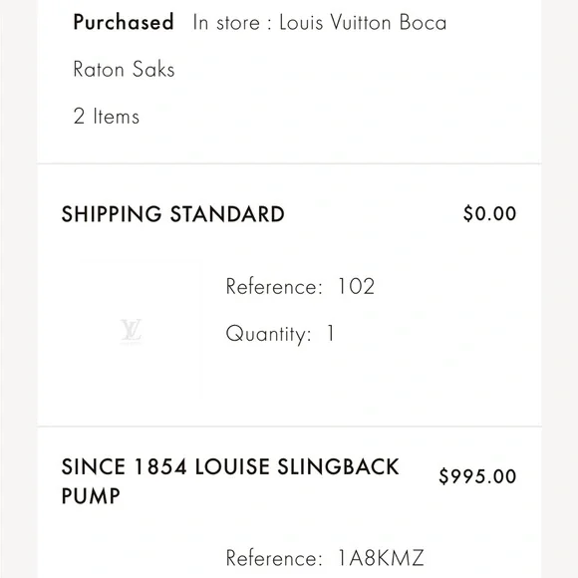Click the faint LV logo thumbnail
Screen dimensions: 578x578
pyautogui.click(x=131, y=331)
